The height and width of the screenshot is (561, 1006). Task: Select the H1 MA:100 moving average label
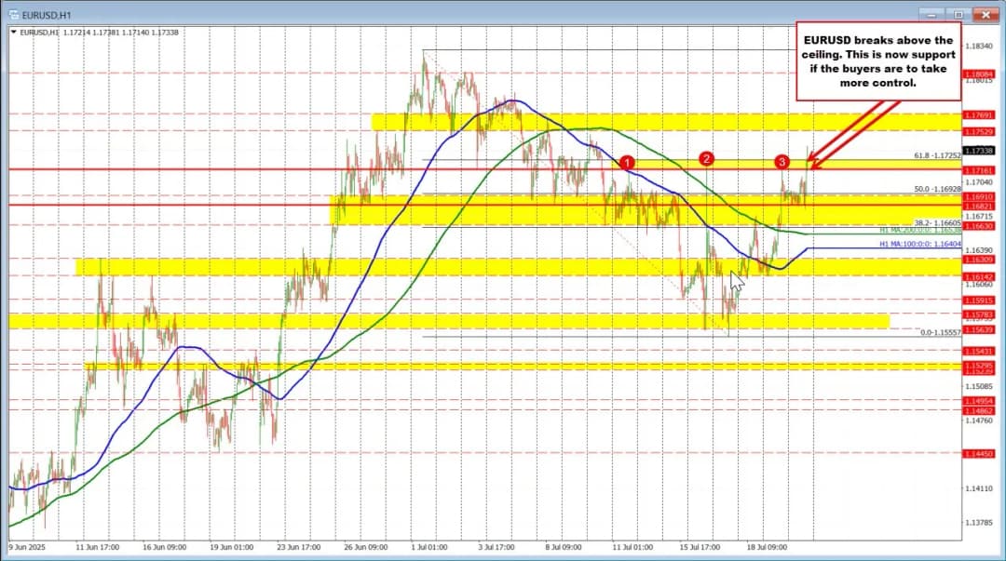(x=920, y=244)
